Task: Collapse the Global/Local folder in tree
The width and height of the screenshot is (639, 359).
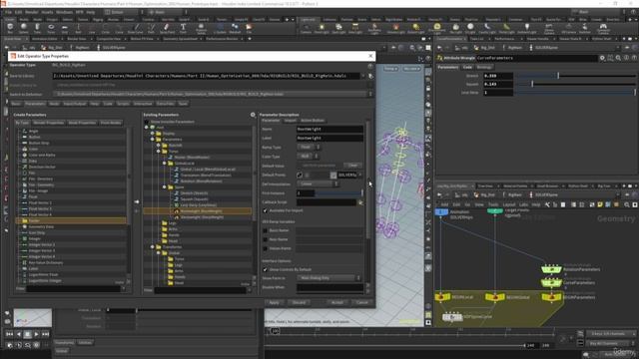Action: tap(165, 164)
